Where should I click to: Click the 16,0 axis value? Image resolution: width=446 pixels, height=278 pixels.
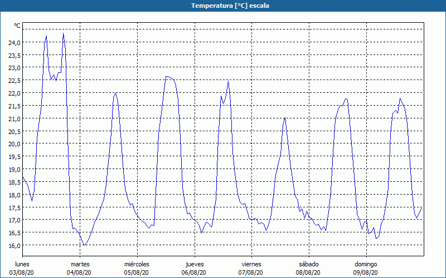point(14,246)
